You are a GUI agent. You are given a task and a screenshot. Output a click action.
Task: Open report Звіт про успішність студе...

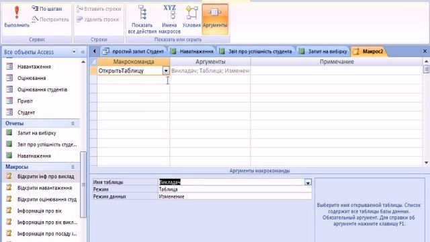(x=47, y=145)
